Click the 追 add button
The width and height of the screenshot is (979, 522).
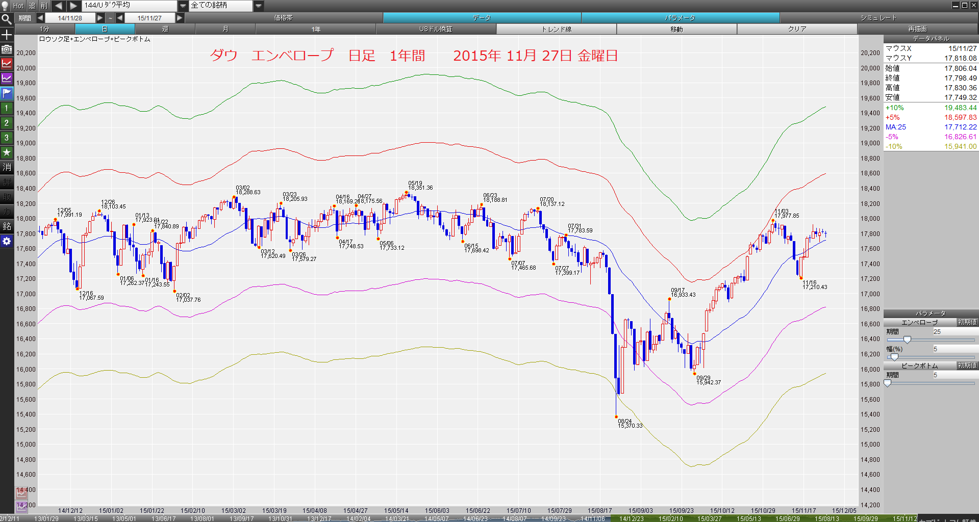32,6
